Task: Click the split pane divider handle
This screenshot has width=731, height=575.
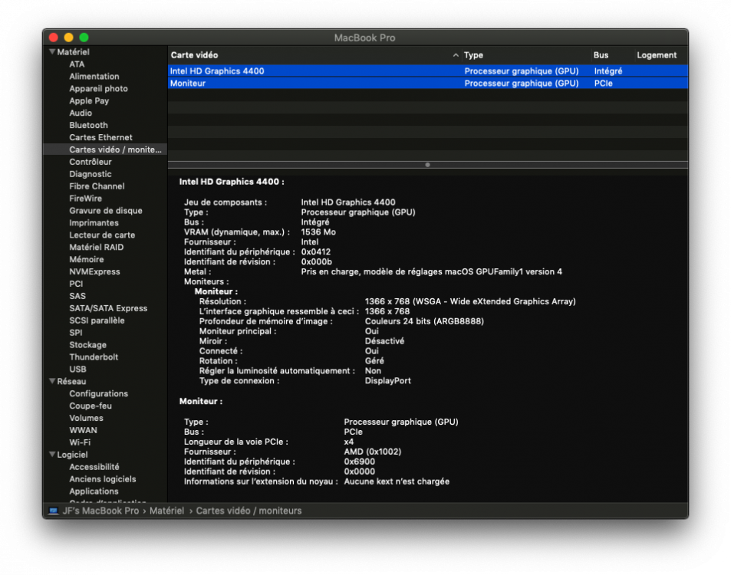Action: (x=427, y=165)
